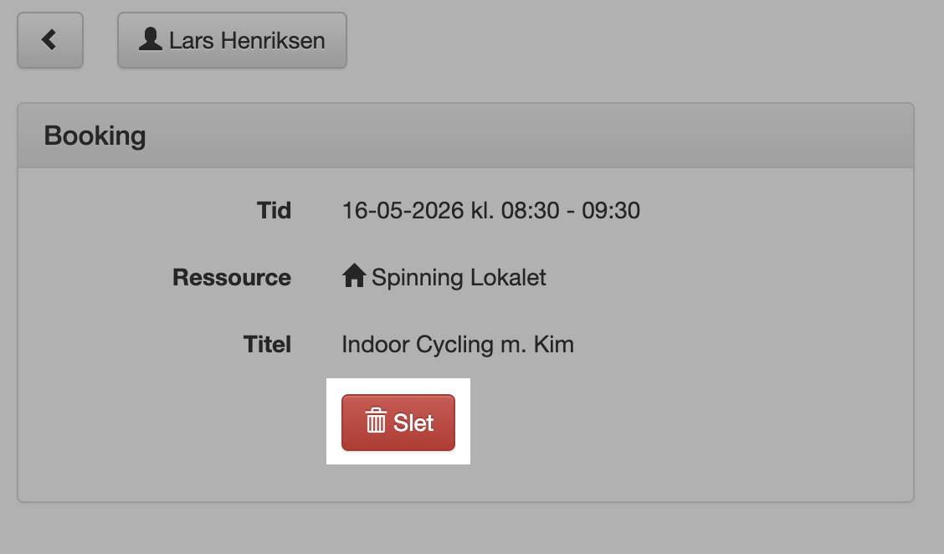Click the Tid field label
This screenshot has height=554, width=944.
(x=274, y=211)
